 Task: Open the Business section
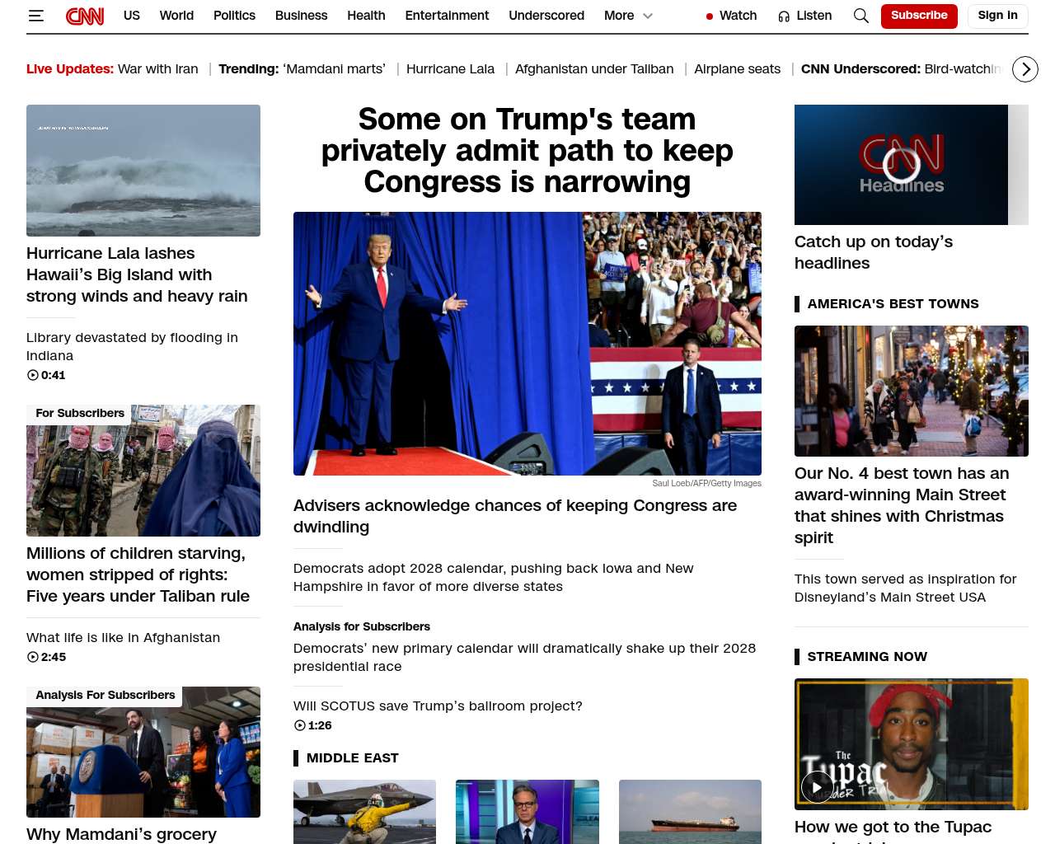(x=301, y=16)
